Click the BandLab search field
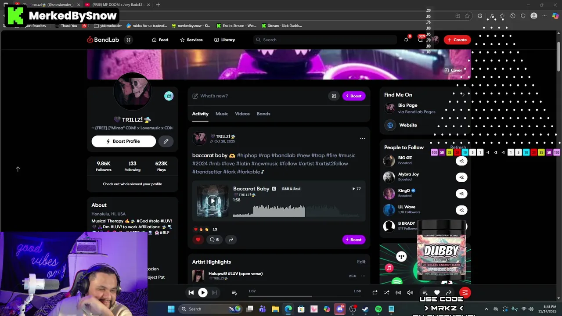 325,39
